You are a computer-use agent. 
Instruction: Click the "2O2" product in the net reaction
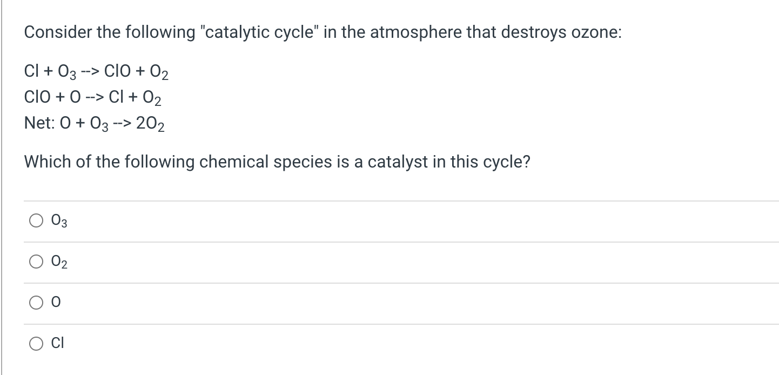pos(151,125)
